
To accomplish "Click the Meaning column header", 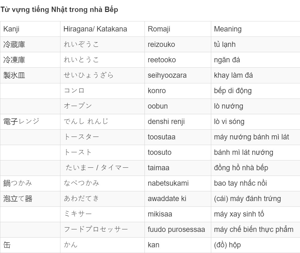I will tap(255, 29).
